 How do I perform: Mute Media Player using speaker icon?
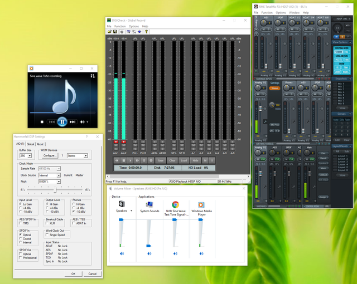click(x=82, y=122)
